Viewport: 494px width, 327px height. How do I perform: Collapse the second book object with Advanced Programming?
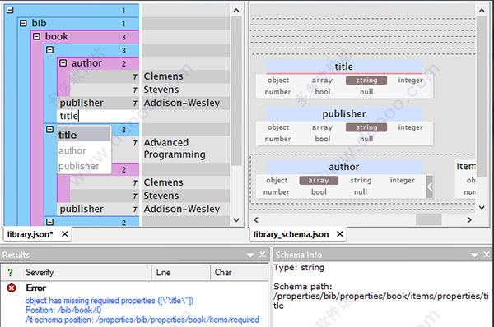49,129
